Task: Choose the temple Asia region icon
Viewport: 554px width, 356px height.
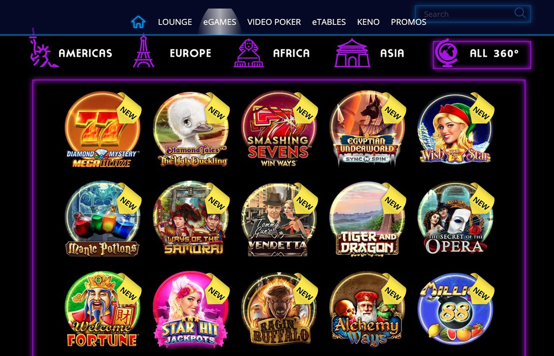Action: tap(353, 53)
